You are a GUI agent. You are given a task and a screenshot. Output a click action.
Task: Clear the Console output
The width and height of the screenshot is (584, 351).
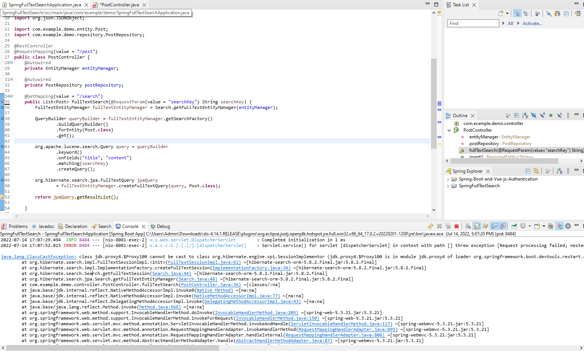pyautogui.click(x=468, y=226)
